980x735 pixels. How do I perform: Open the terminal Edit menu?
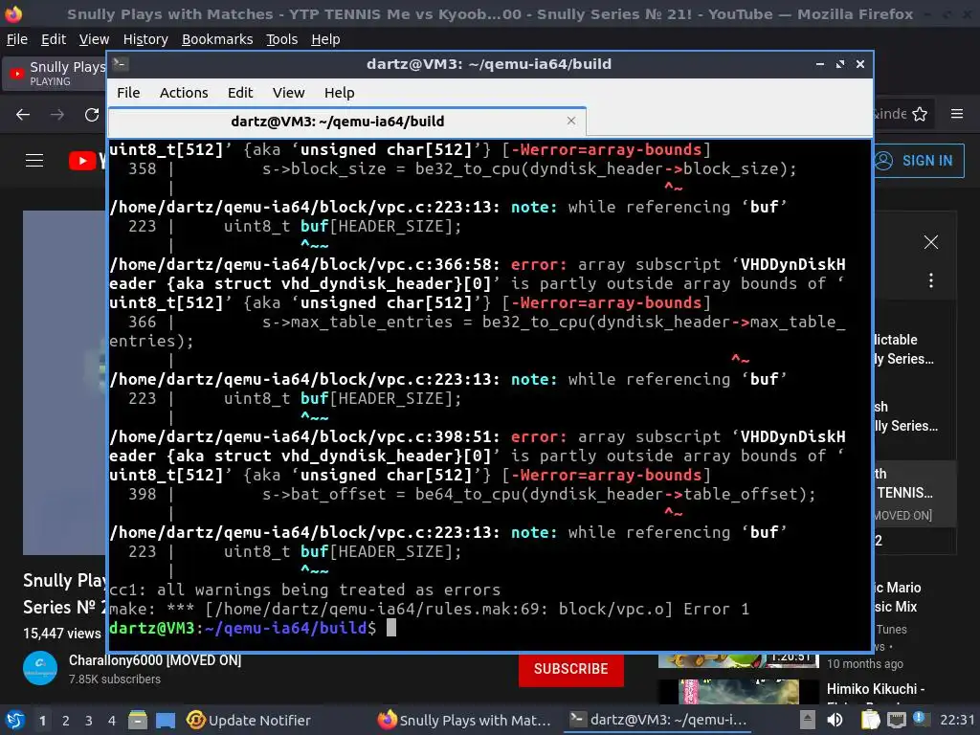click(x=240, y=93)
